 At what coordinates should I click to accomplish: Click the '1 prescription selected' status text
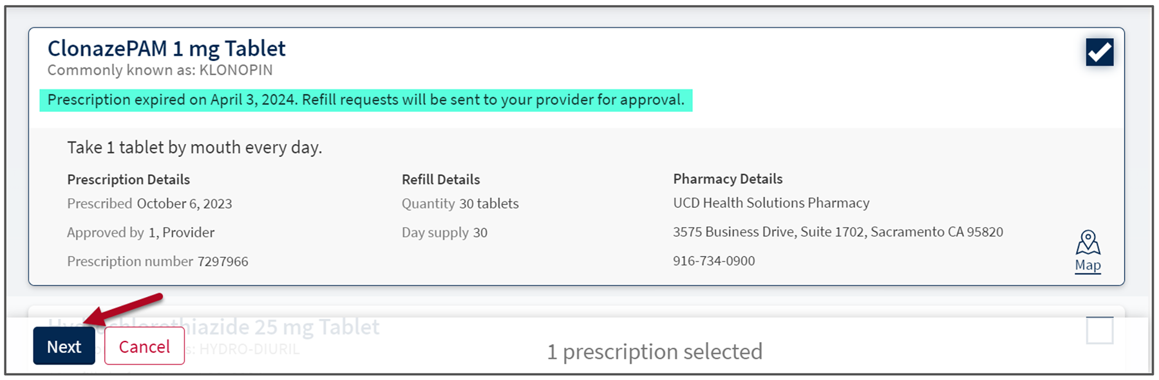[x=654, y=352]
